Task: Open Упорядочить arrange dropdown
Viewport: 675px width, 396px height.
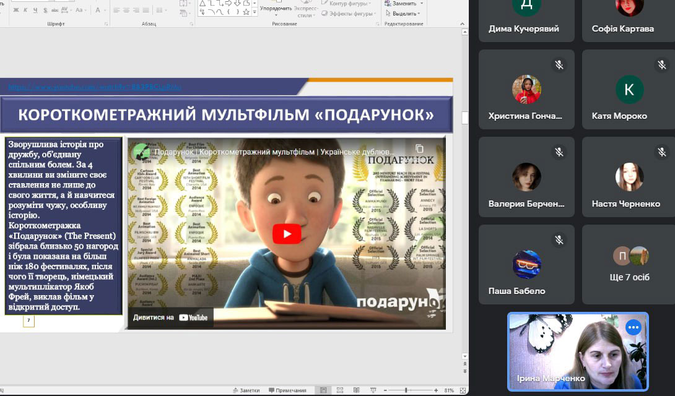Action: point(276,9)
